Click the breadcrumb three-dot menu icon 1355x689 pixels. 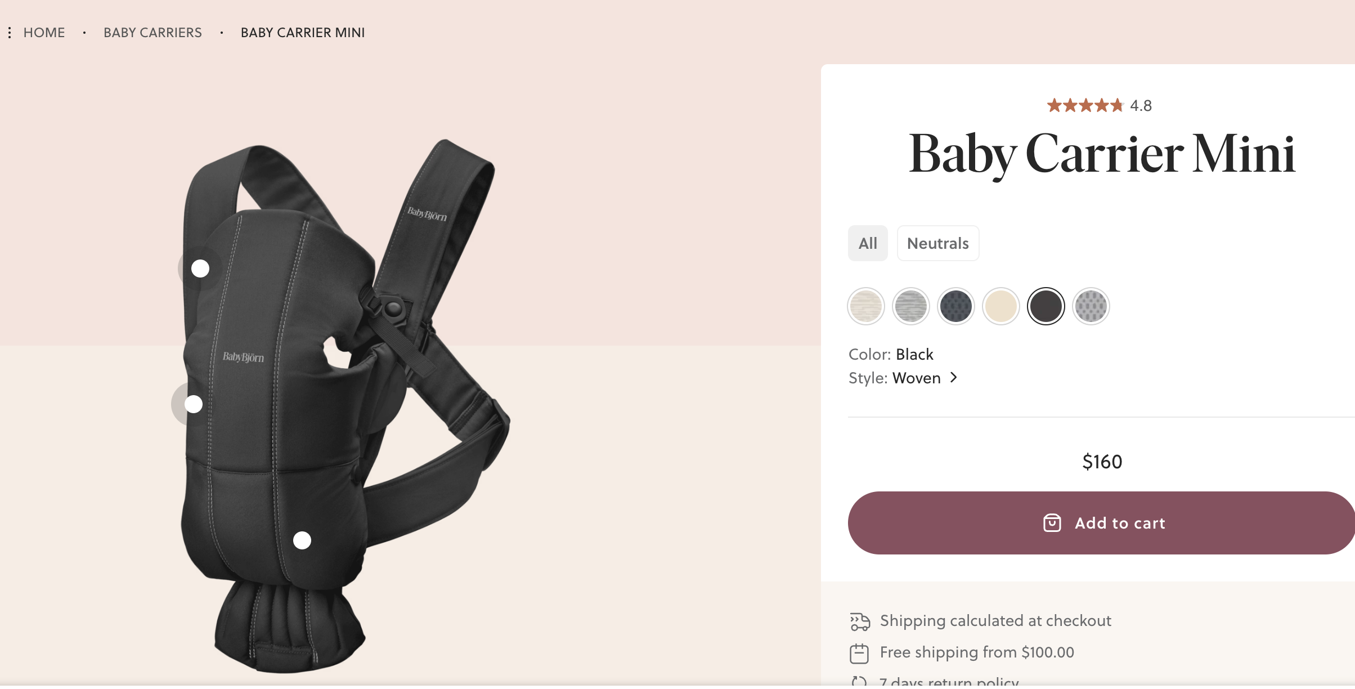click(x=10, y=33)
